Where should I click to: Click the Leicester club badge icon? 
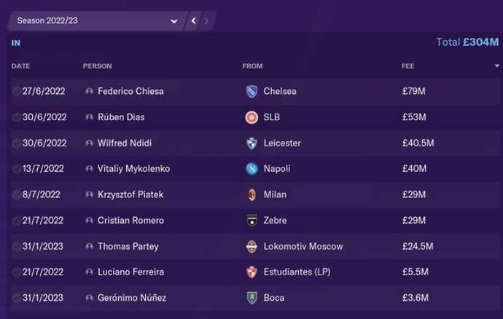click(251, 143)
